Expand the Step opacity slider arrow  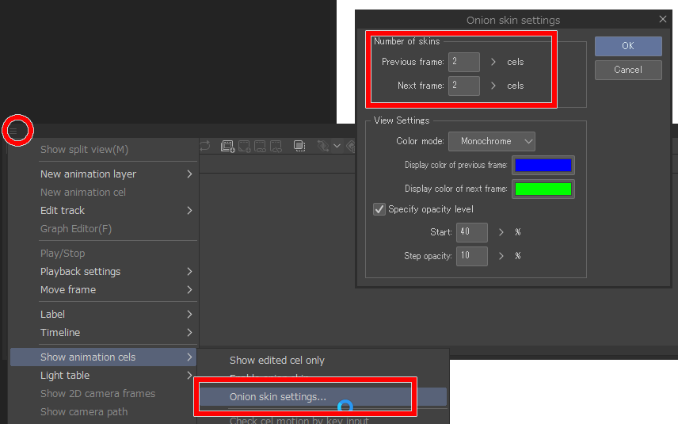(501, 256)
